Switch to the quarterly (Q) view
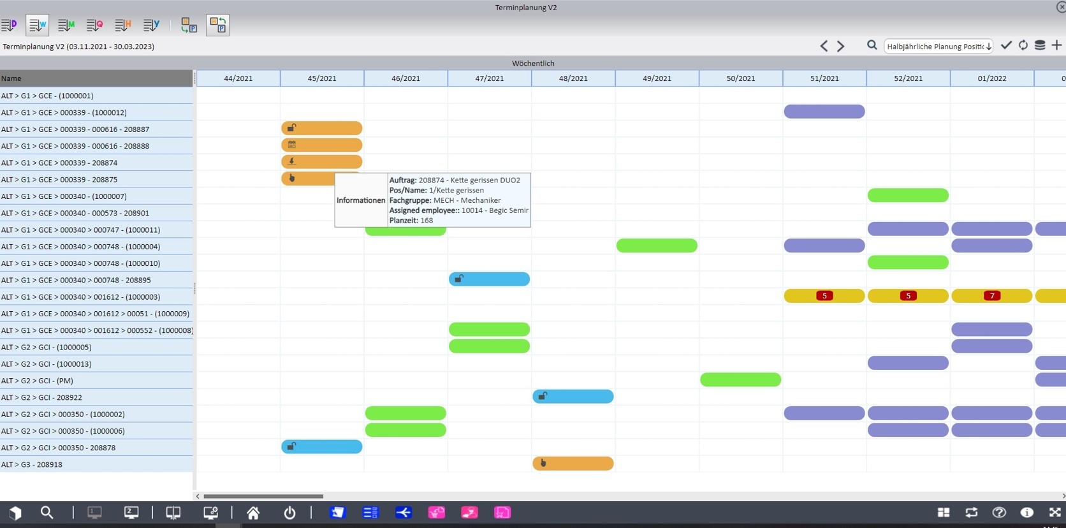This screenshot has height=528, width=1066. pos(95,26)
